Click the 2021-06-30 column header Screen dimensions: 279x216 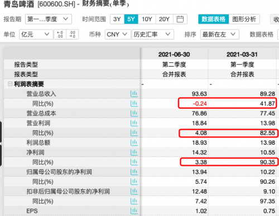[174, 55]
